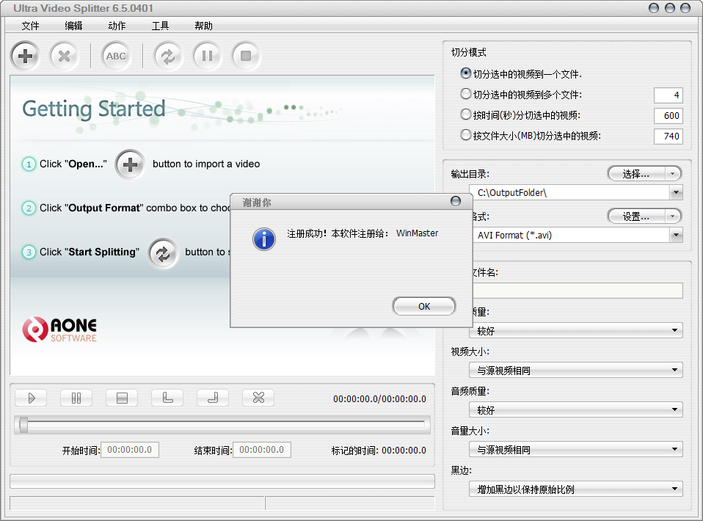Click the seconds field showing 600
The width and height of the screenshot is (703, 521).
(x=668, y=116)
